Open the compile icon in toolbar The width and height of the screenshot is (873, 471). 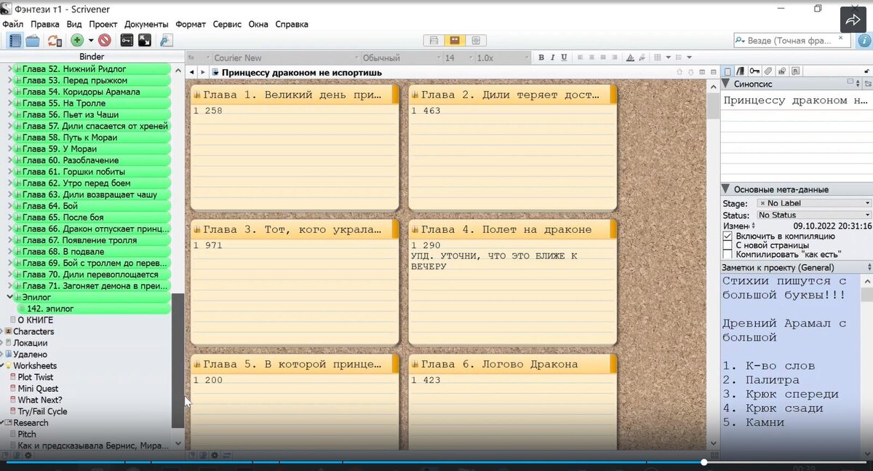166,41
